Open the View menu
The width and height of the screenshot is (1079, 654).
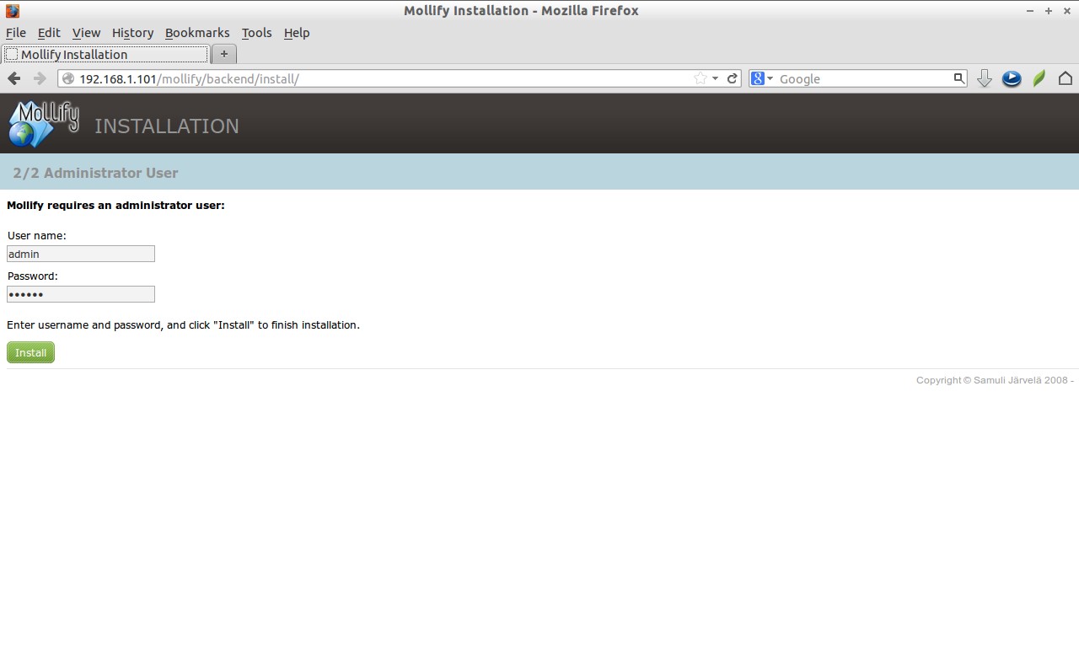point(86,33)
